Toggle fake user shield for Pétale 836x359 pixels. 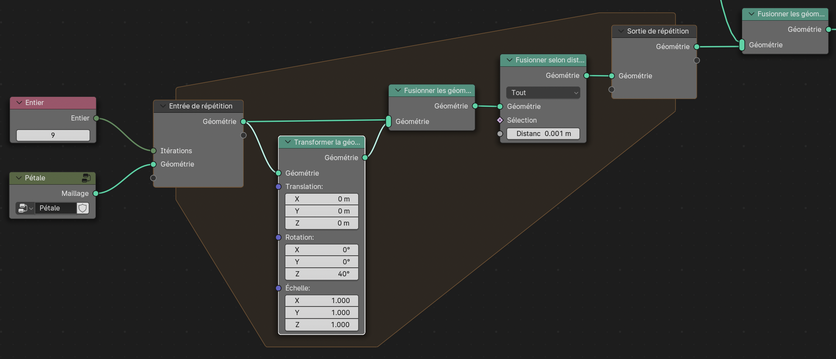(x=83, y=208)
